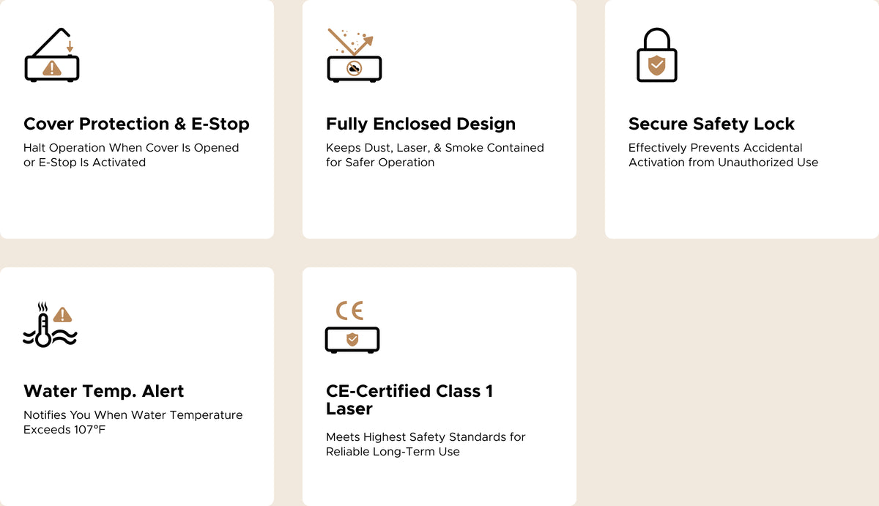The image size is (879, 506).
Task: Click the padlock with shield icon
Action: (x=656, y=56)
